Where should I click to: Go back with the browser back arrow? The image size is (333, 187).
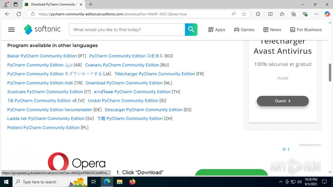click(x=7, y=14)
